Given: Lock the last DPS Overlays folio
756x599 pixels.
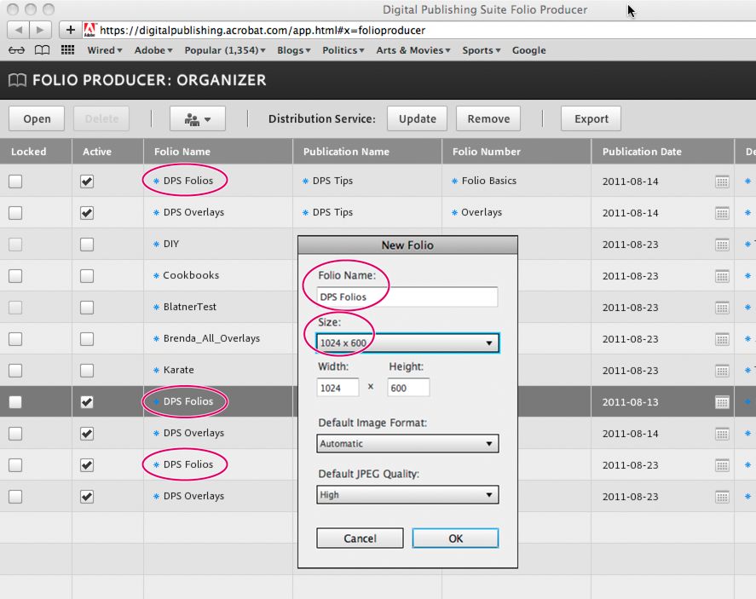Looking at the screenshot, I should (x=15, y=497).
